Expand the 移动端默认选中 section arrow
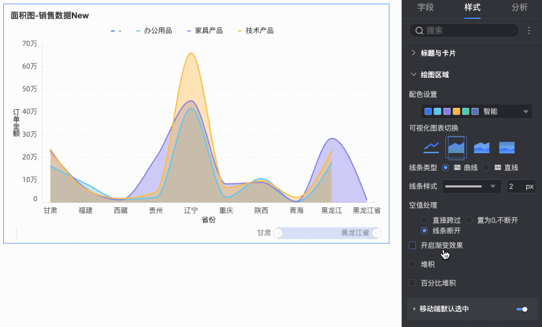 point(414,309)
